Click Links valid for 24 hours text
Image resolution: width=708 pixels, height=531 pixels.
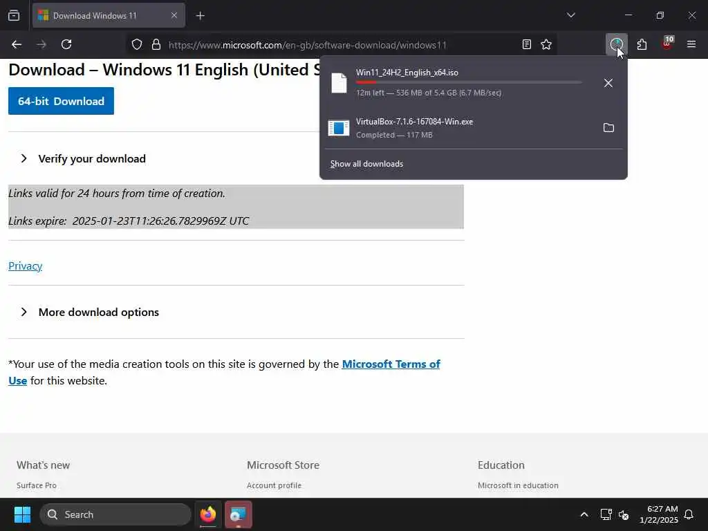(x=116, y=194)
